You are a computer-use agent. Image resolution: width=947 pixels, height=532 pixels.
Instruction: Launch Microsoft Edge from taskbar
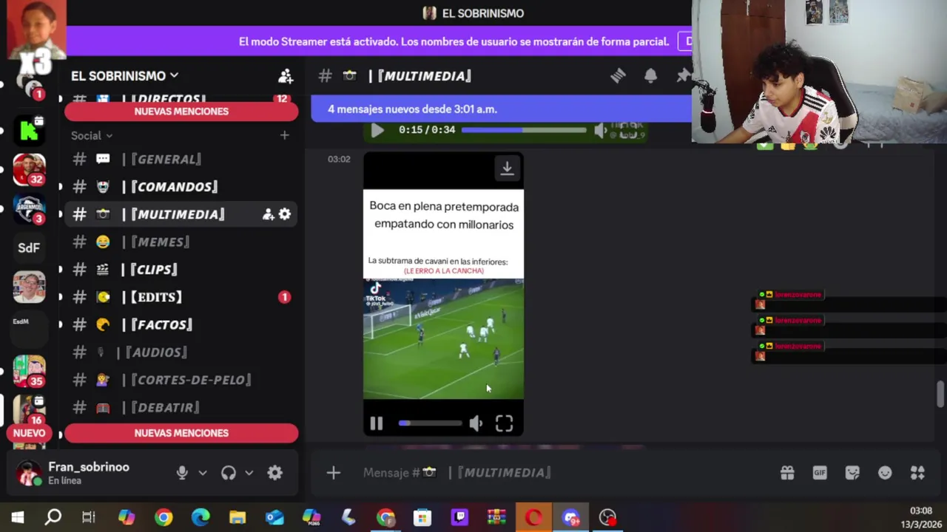(x=200, y=517)
